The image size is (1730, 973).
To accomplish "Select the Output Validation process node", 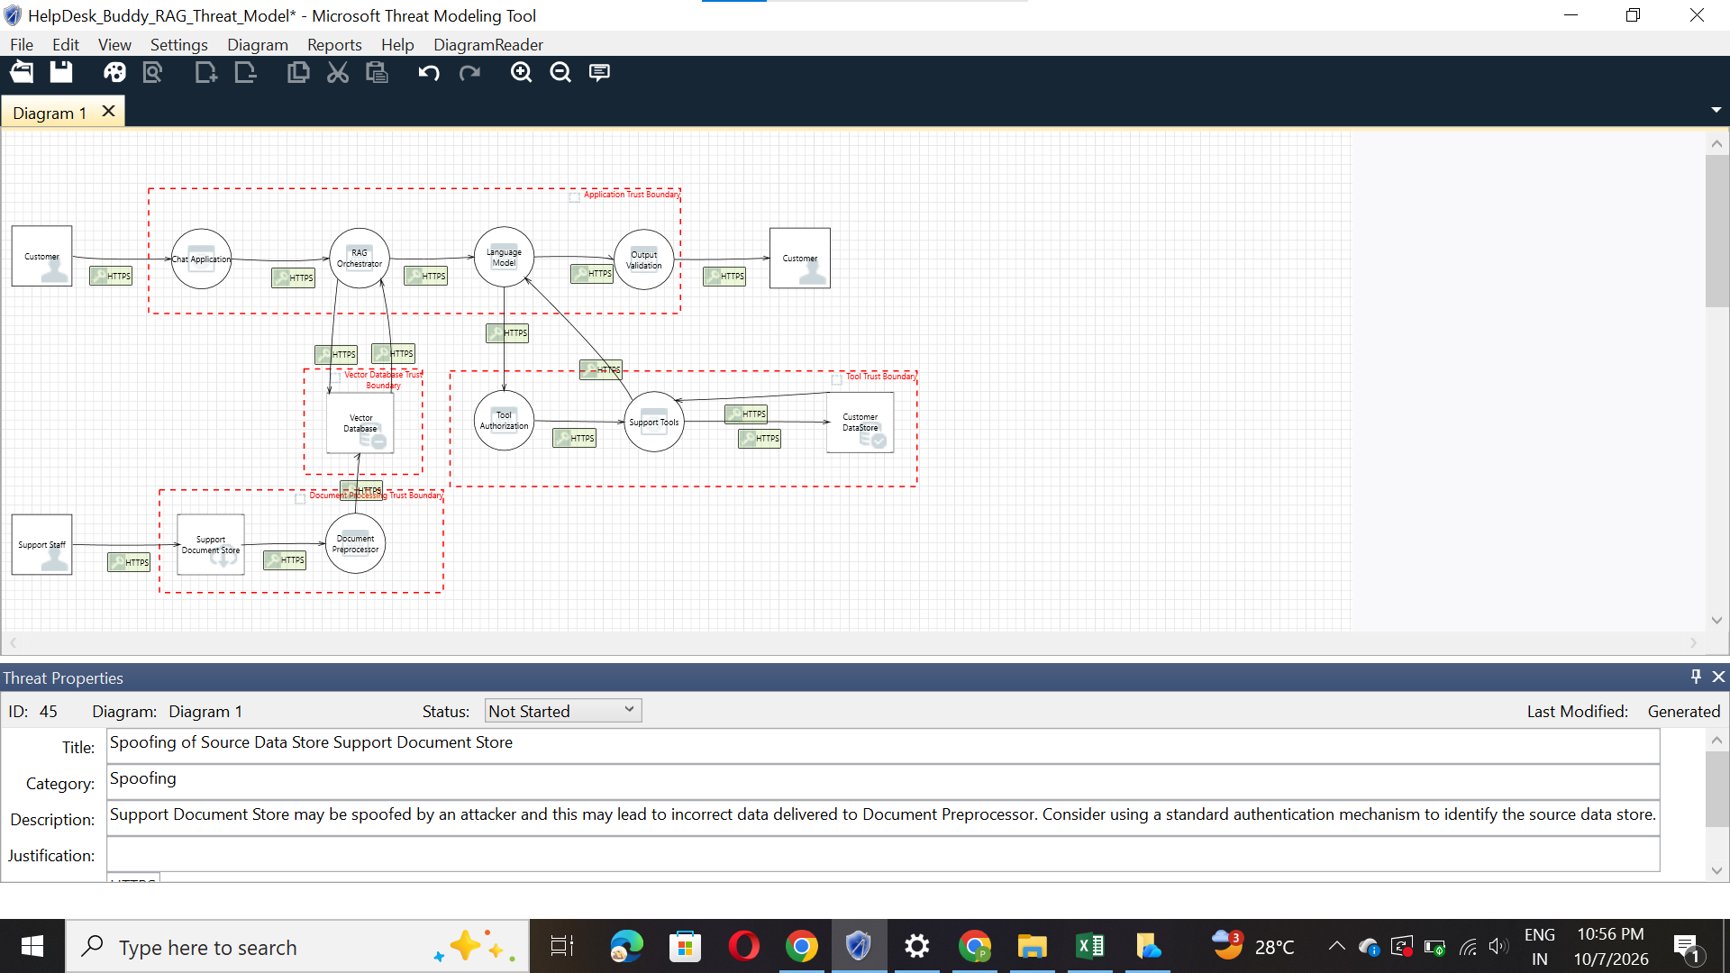I will (x=644, y=259).
